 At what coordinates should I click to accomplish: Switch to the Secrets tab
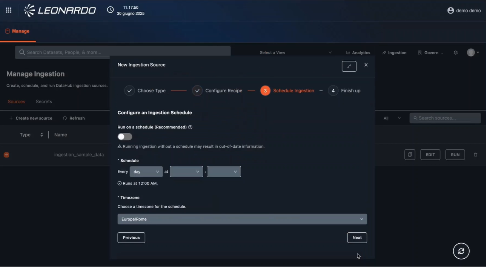pos(44,102)
